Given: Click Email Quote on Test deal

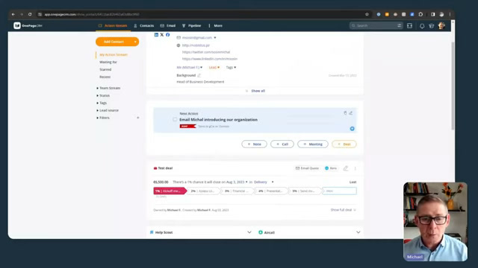Looking at the screenshot, I should point(307,168).
